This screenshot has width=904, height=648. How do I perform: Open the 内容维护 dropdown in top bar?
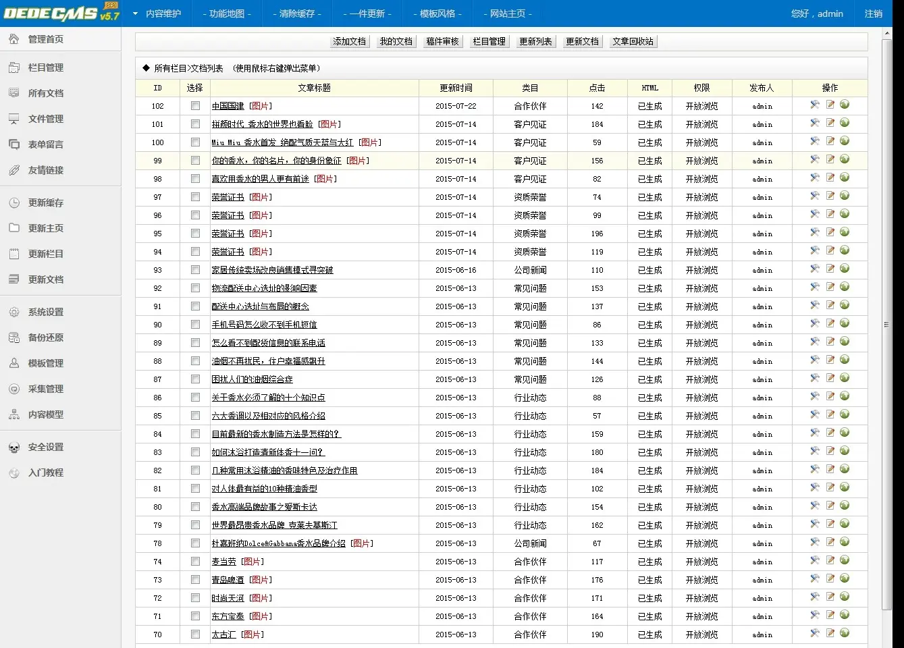click(x=157, y=13)
